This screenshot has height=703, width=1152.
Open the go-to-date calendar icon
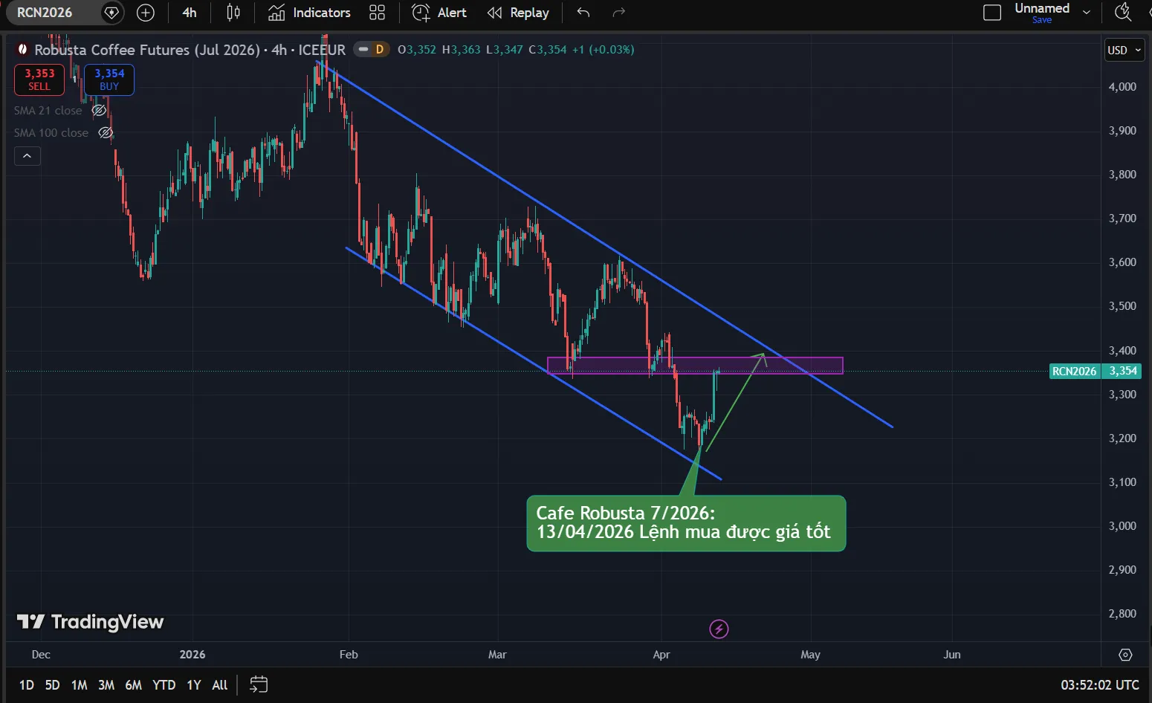[x=259, y=684]
